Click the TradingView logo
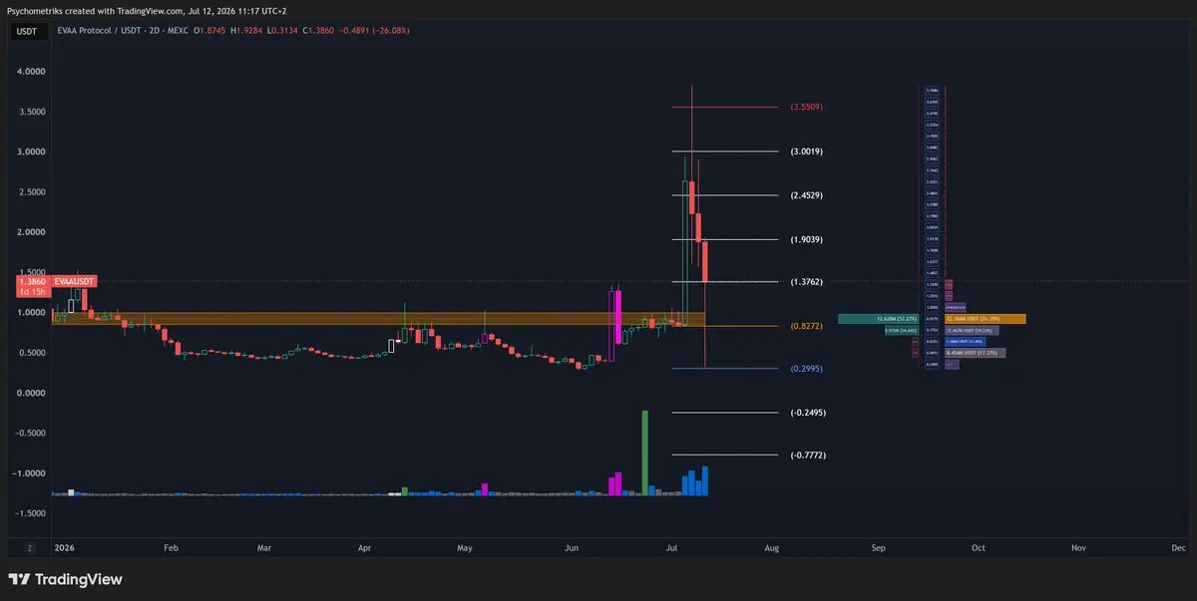The width and height of the screenshot is (1197, 601). click(x=65, y=579)
